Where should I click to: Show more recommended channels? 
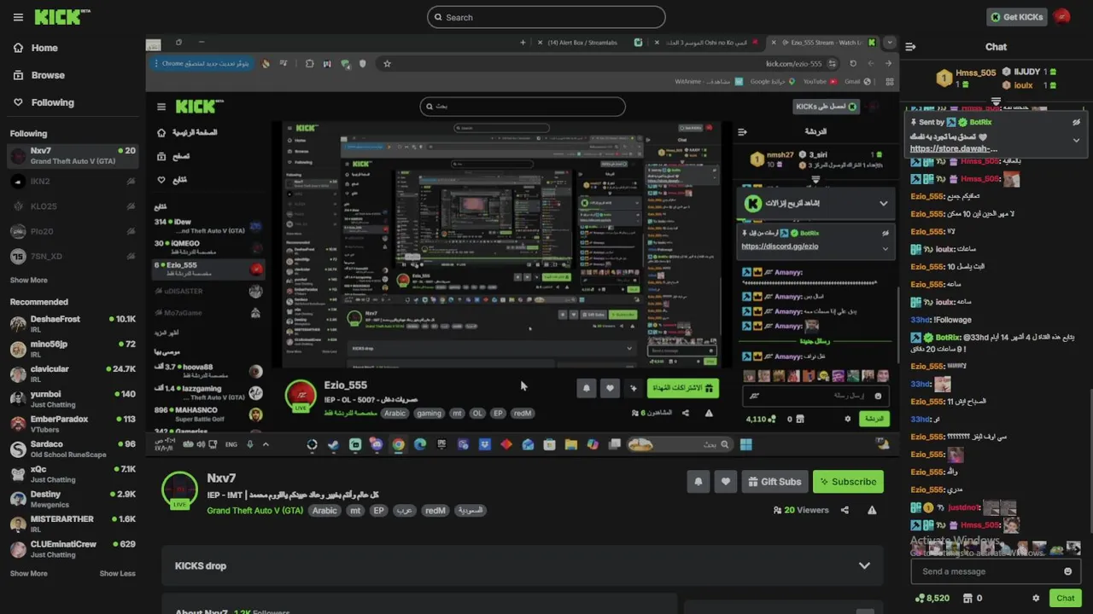(28, 573)
